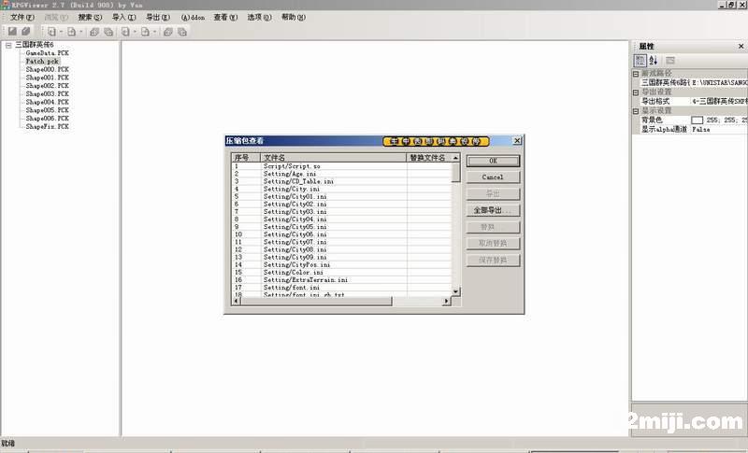Select Shape002.PCK in the tree
This screenshot has height=453, width=748.
[x=48, y=86]
